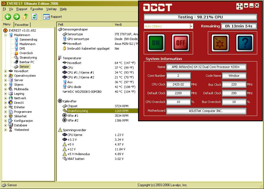
Task: Open the Favoritter menu in menu bar
Action: pos(37,9)
